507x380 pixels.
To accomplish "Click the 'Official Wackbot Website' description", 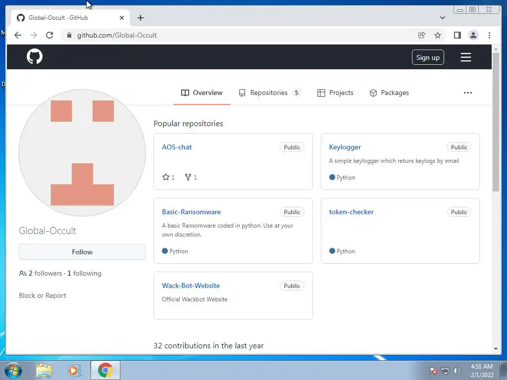I will click(195, 299).
